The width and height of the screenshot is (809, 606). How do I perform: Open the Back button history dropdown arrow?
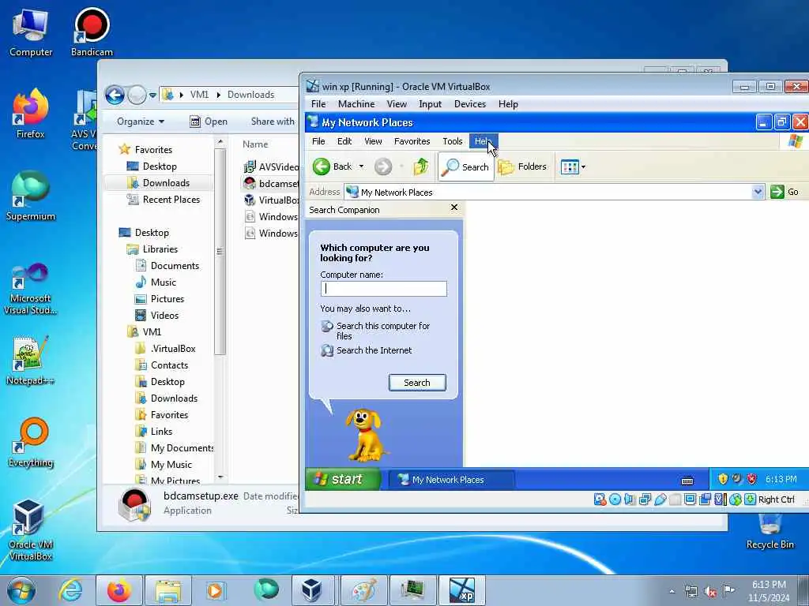pyautogui.click(x=361, y=166)
